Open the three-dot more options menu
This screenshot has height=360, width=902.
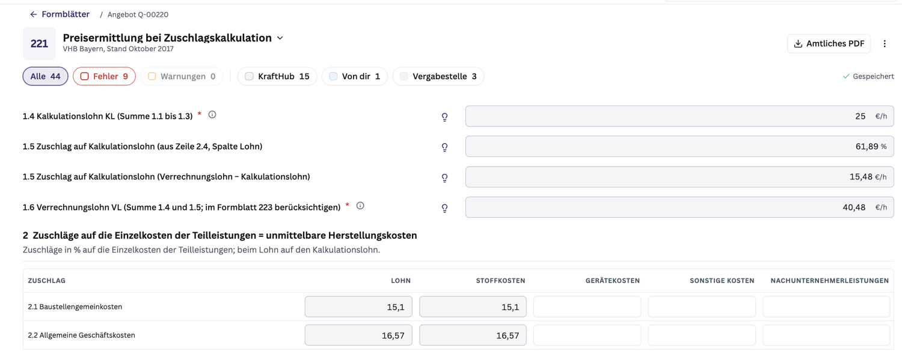(885, 43)
